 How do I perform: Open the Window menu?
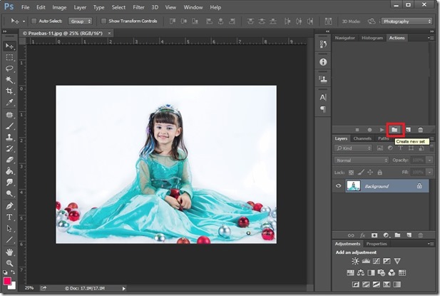click(193, 7)
